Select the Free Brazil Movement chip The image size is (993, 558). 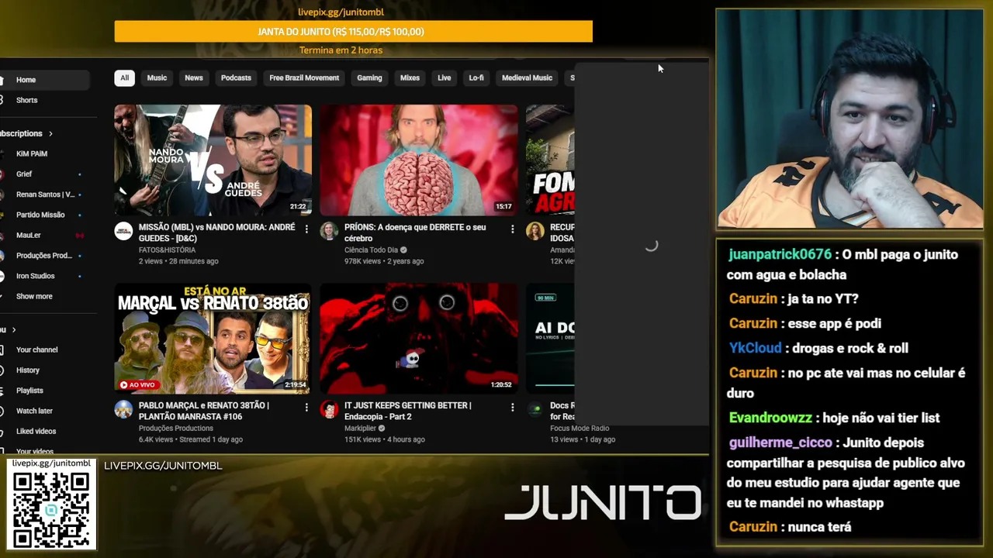coord(304,77)
